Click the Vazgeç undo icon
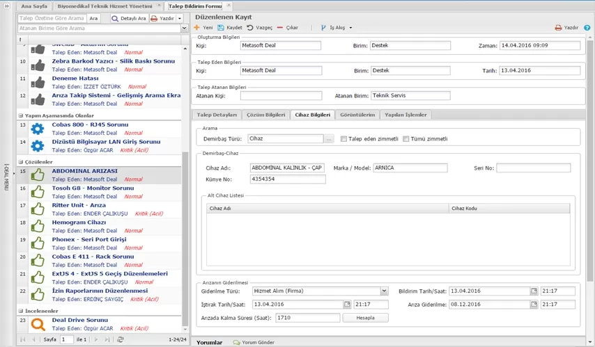 (x=250, y=28)
